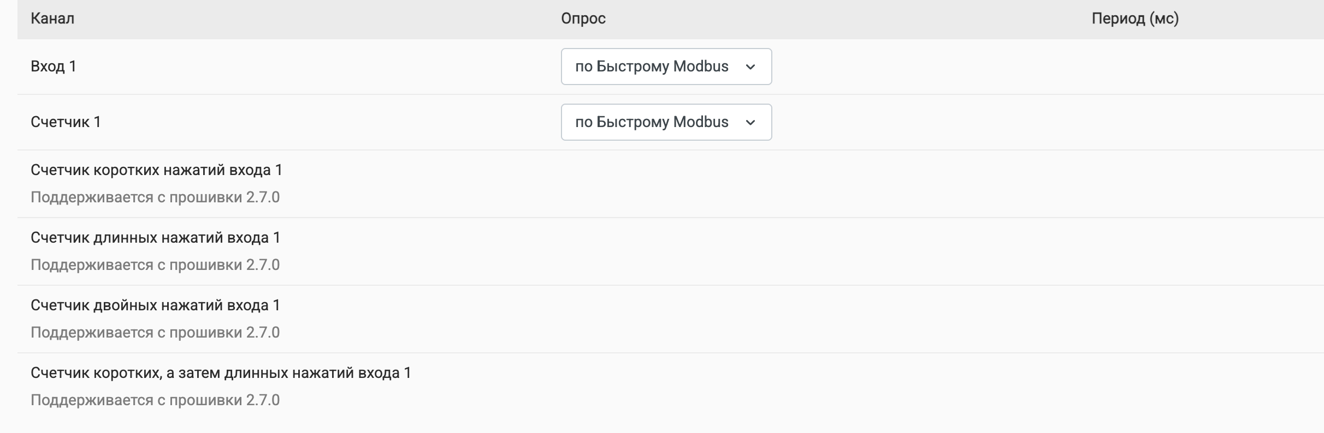
Task: Select the Счетчик 1 channel label
Action: click(66, 122)
